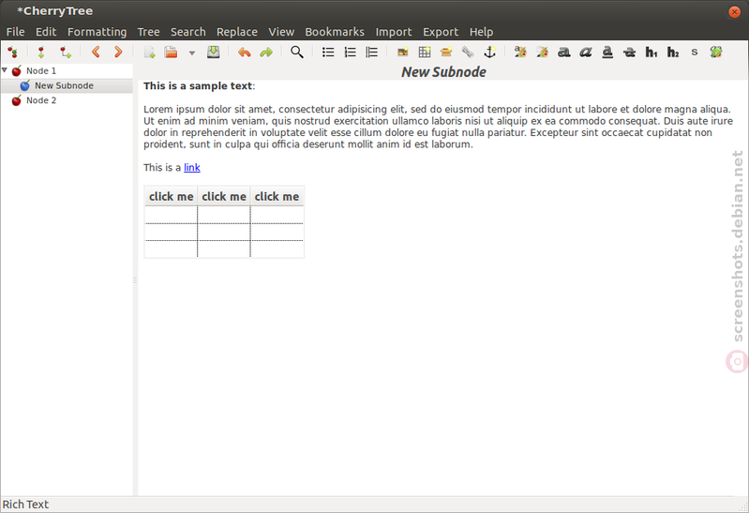
Task: Close the CherryTree window
Action: pyautogui.click(x=734, y=12)
